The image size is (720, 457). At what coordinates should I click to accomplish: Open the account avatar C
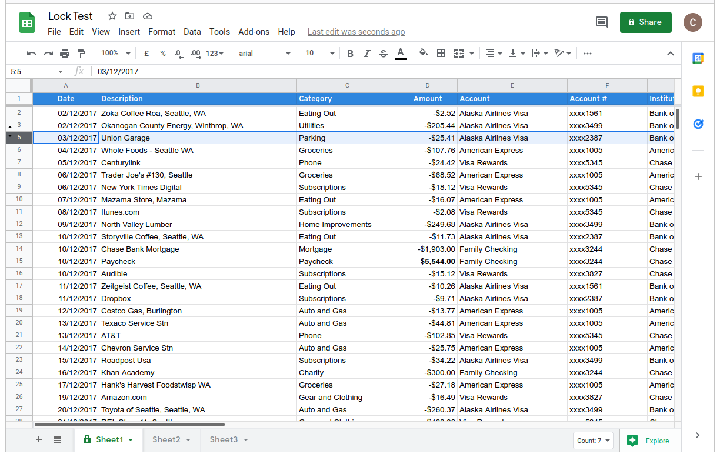click(x=693, y=22)
